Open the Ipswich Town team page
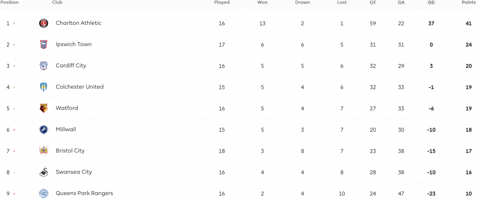 click(74, 44)
